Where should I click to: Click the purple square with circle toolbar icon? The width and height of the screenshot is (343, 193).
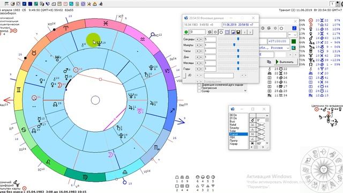[x=83, y=4]
